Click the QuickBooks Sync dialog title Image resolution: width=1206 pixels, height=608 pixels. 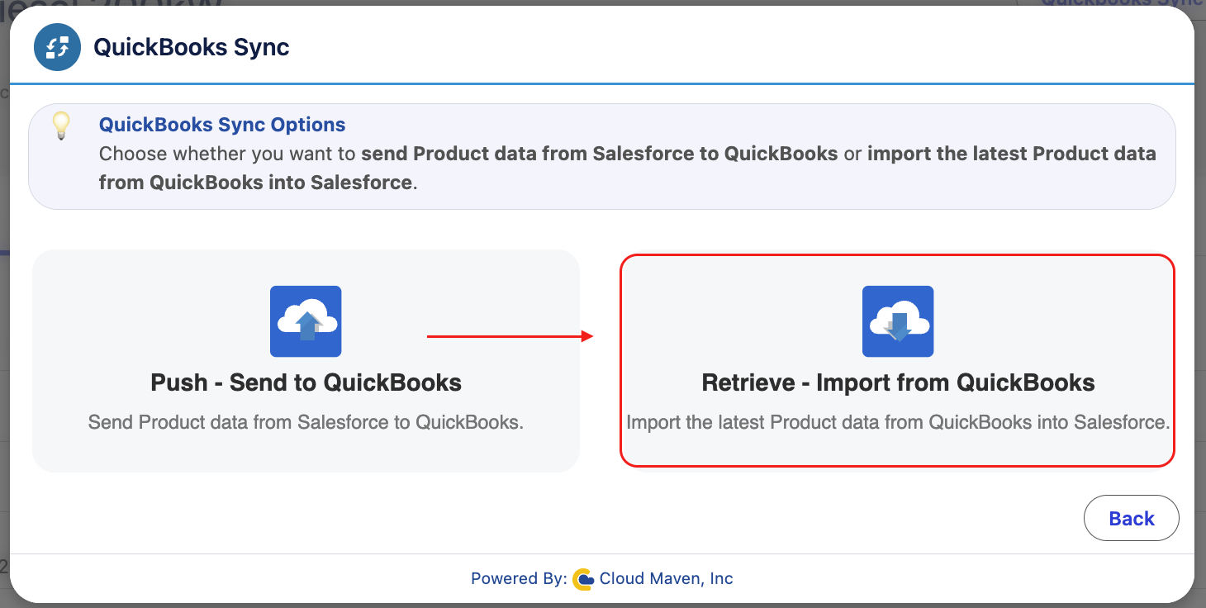[192, 47]
